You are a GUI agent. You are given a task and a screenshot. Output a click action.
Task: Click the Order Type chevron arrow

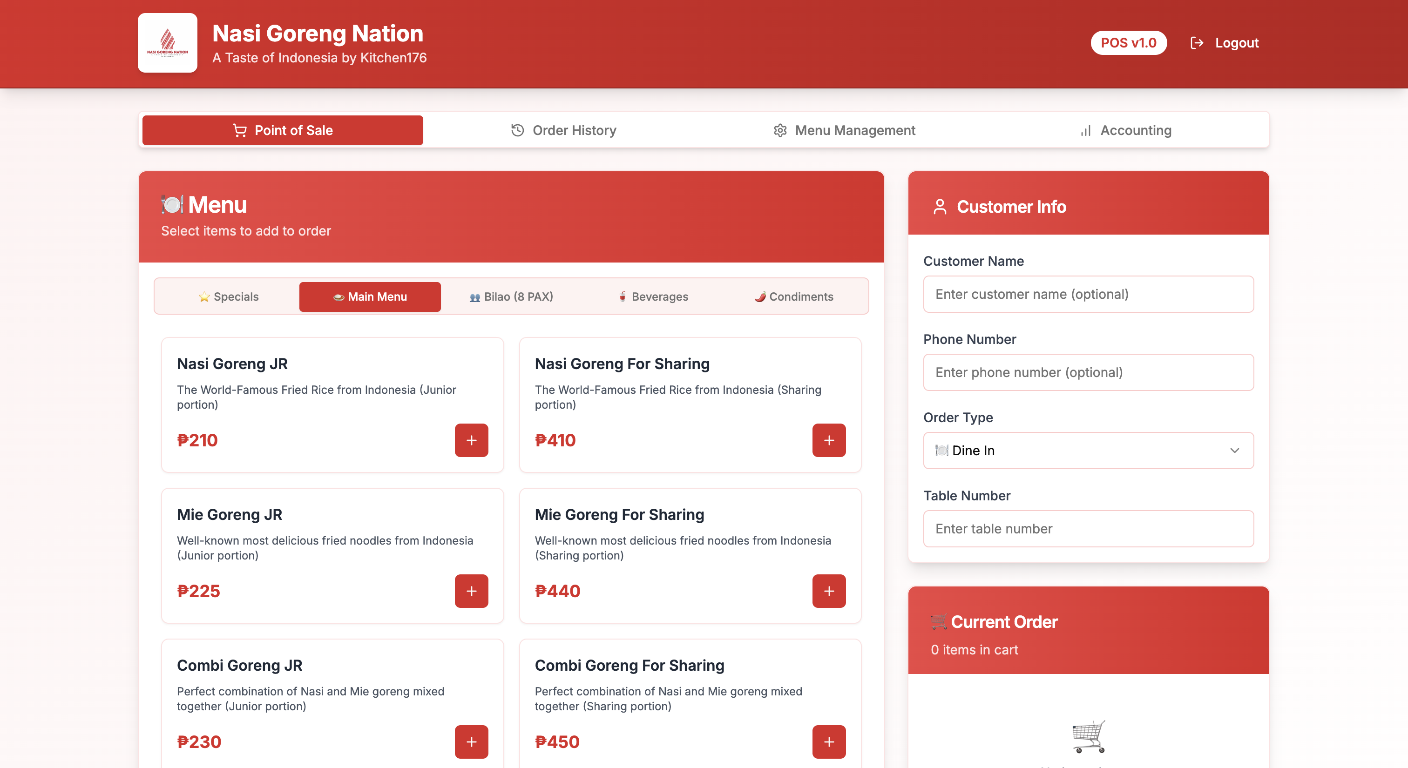pyautogui.click(x=1234, y=450)
